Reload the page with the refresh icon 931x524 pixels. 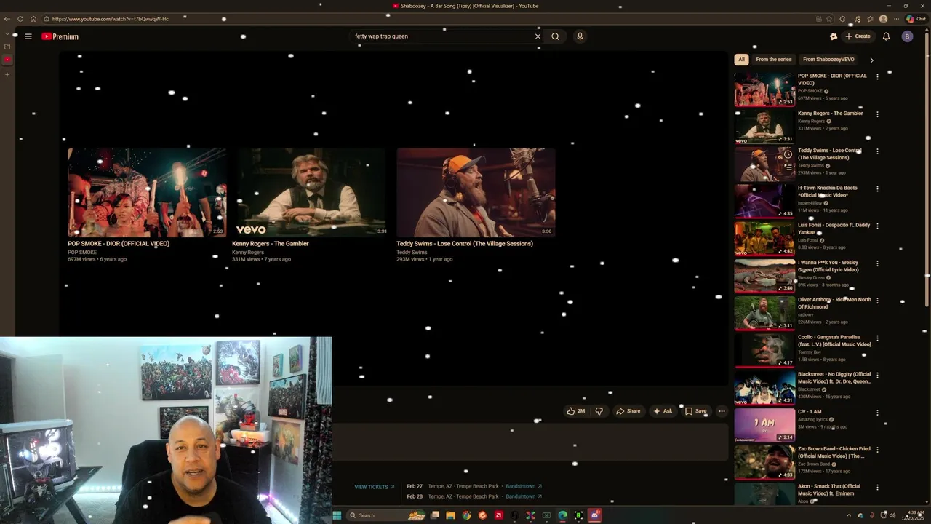20,19
